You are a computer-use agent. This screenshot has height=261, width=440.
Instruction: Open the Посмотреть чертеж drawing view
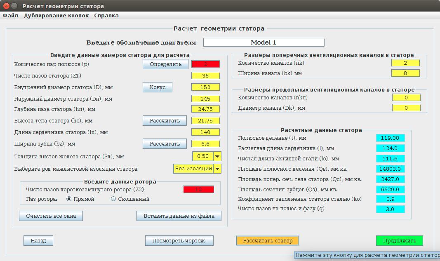(x=179, y=241)
